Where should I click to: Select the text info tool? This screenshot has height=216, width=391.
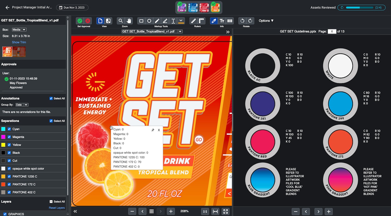point(222,21)
